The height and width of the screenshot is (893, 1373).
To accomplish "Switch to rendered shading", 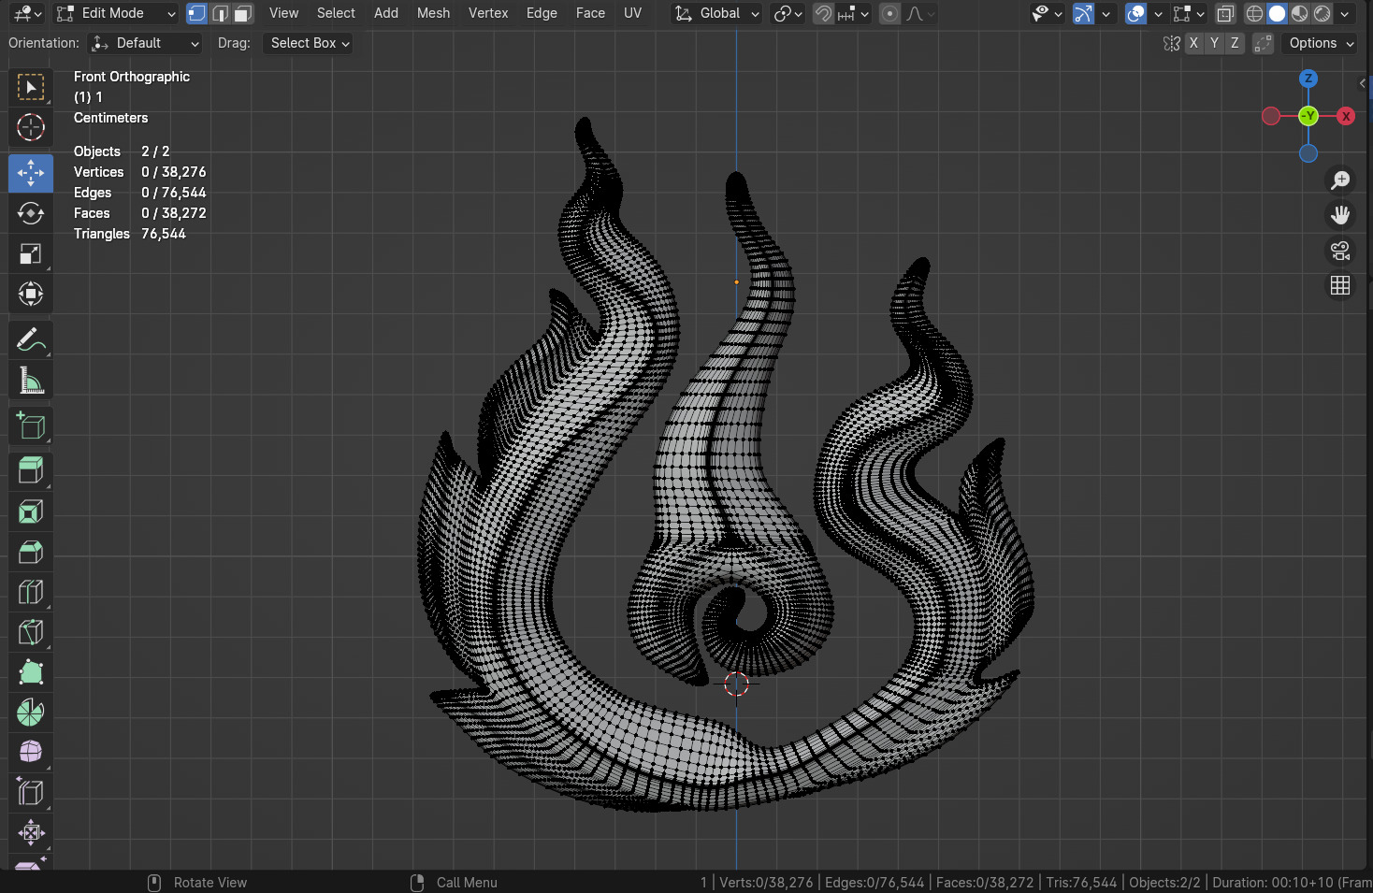I will tap(1322, 13).
